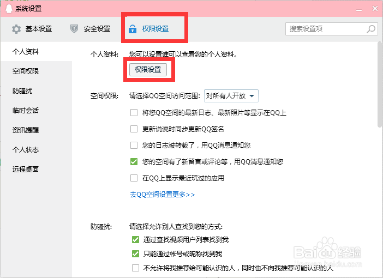Click the QQ penguin logo icon

(x=9, y=9)
